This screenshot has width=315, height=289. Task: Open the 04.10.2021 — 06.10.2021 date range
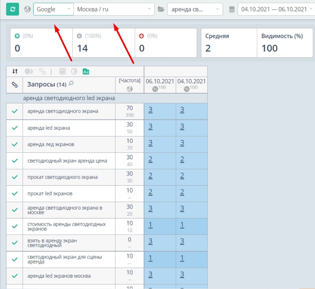point(276,9)
